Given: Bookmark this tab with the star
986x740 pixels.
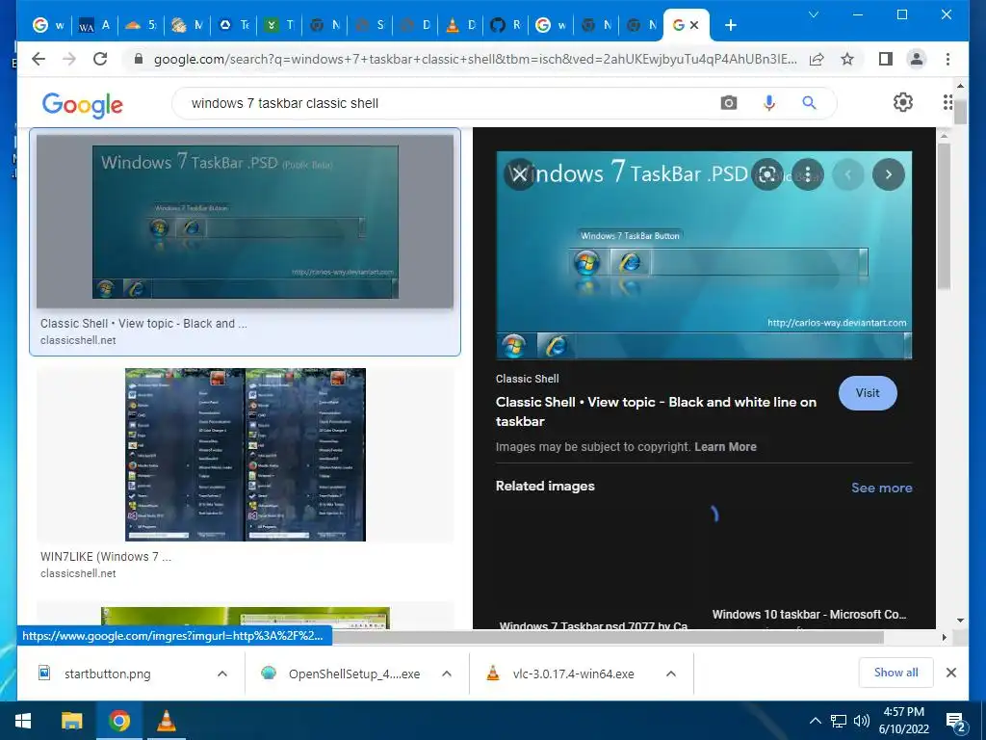Looking at the screenshot, I should (847, 59).
